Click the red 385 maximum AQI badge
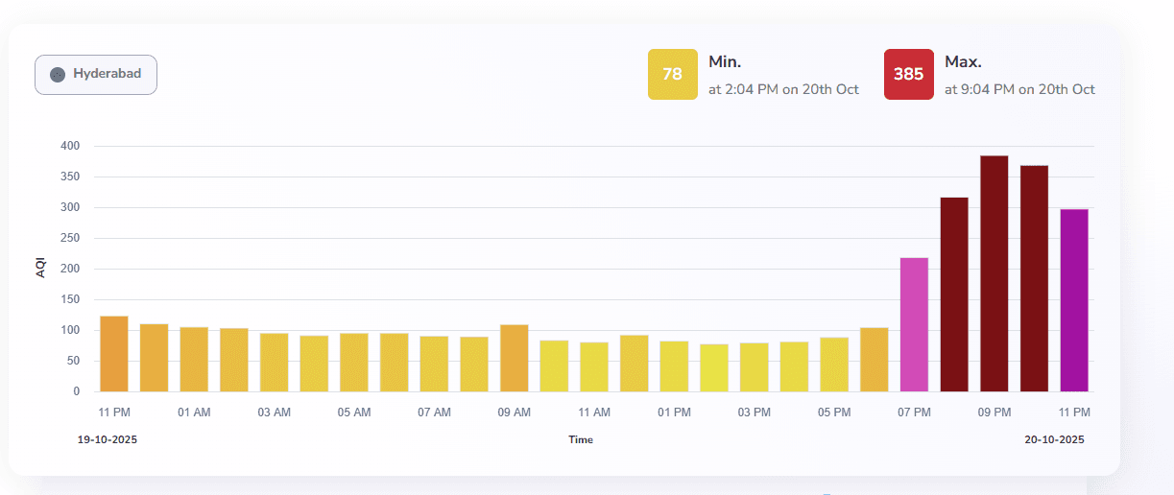Screen dimensions: 1174x495 tap(908, 75)
